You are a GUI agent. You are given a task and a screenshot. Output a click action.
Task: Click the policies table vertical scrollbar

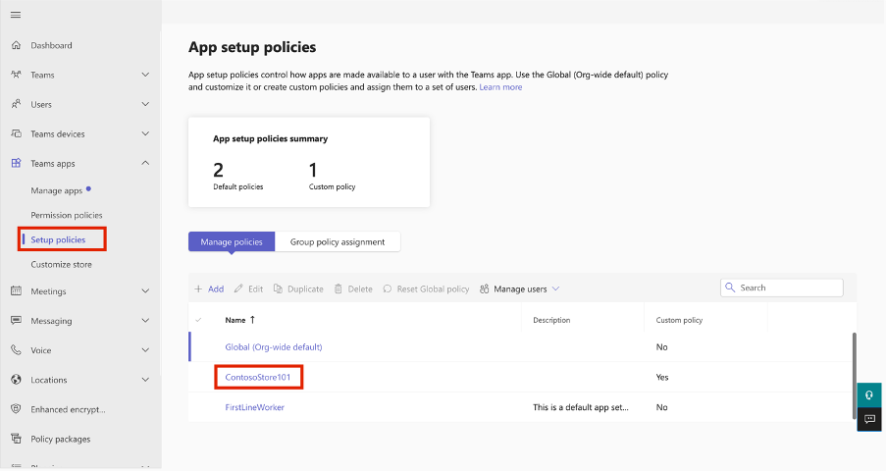pos(854,376)
